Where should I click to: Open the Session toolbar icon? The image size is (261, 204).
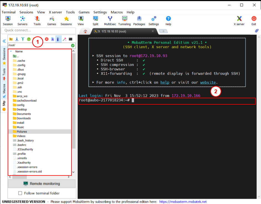point(8,21)
